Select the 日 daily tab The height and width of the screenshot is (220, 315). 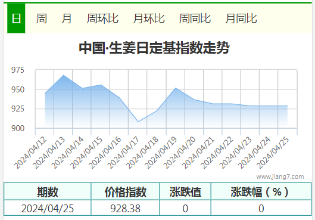tap(16, 18)
